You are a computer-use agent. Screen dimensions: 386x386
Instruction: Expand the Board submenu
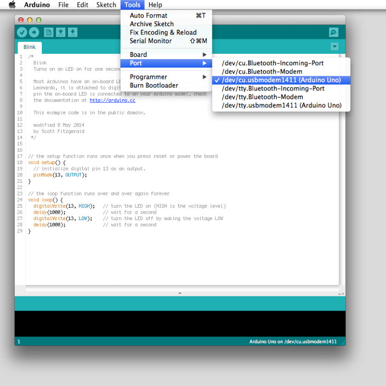pos(138,54)
